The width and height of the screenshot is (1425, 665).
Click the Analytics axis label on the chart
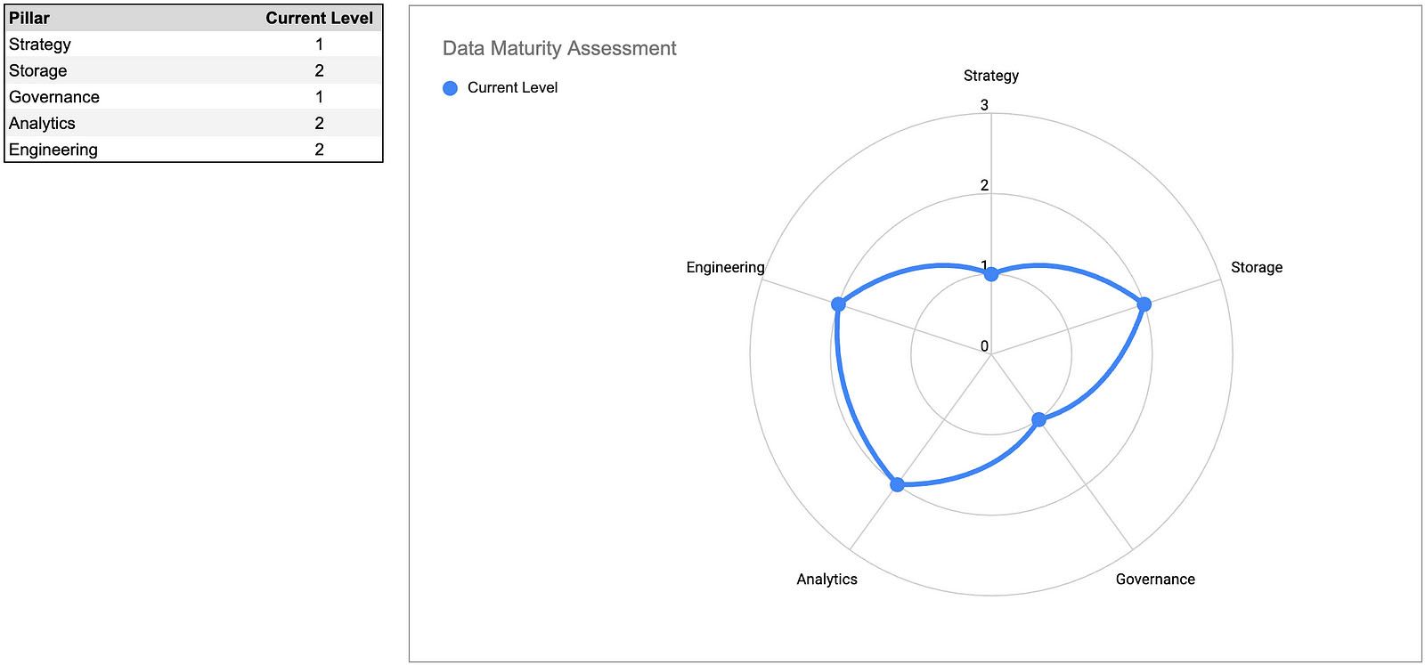pyautogui.click(x=826, y=579)
